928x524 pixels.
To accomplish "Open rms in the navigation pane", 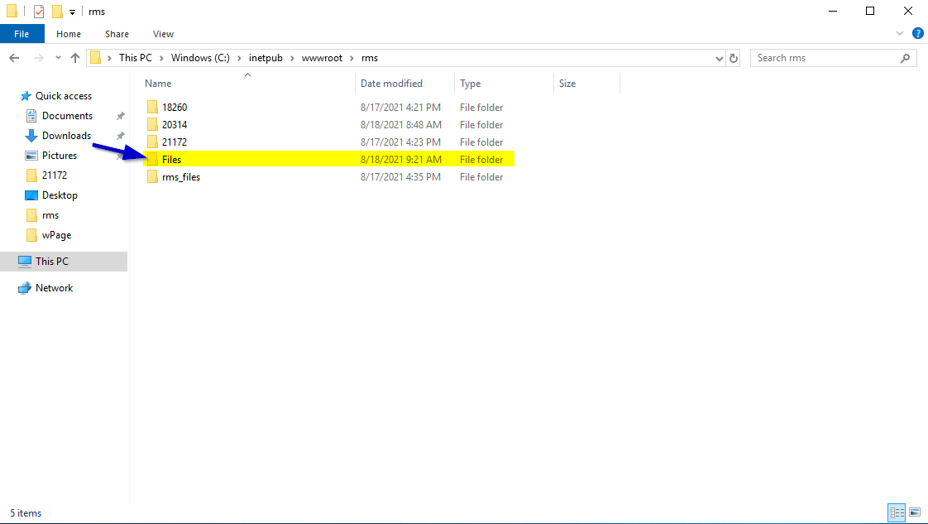I will click(50, 215).
